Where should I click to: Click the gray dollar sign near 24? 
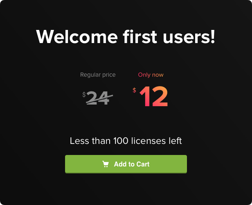click(84, 95)
